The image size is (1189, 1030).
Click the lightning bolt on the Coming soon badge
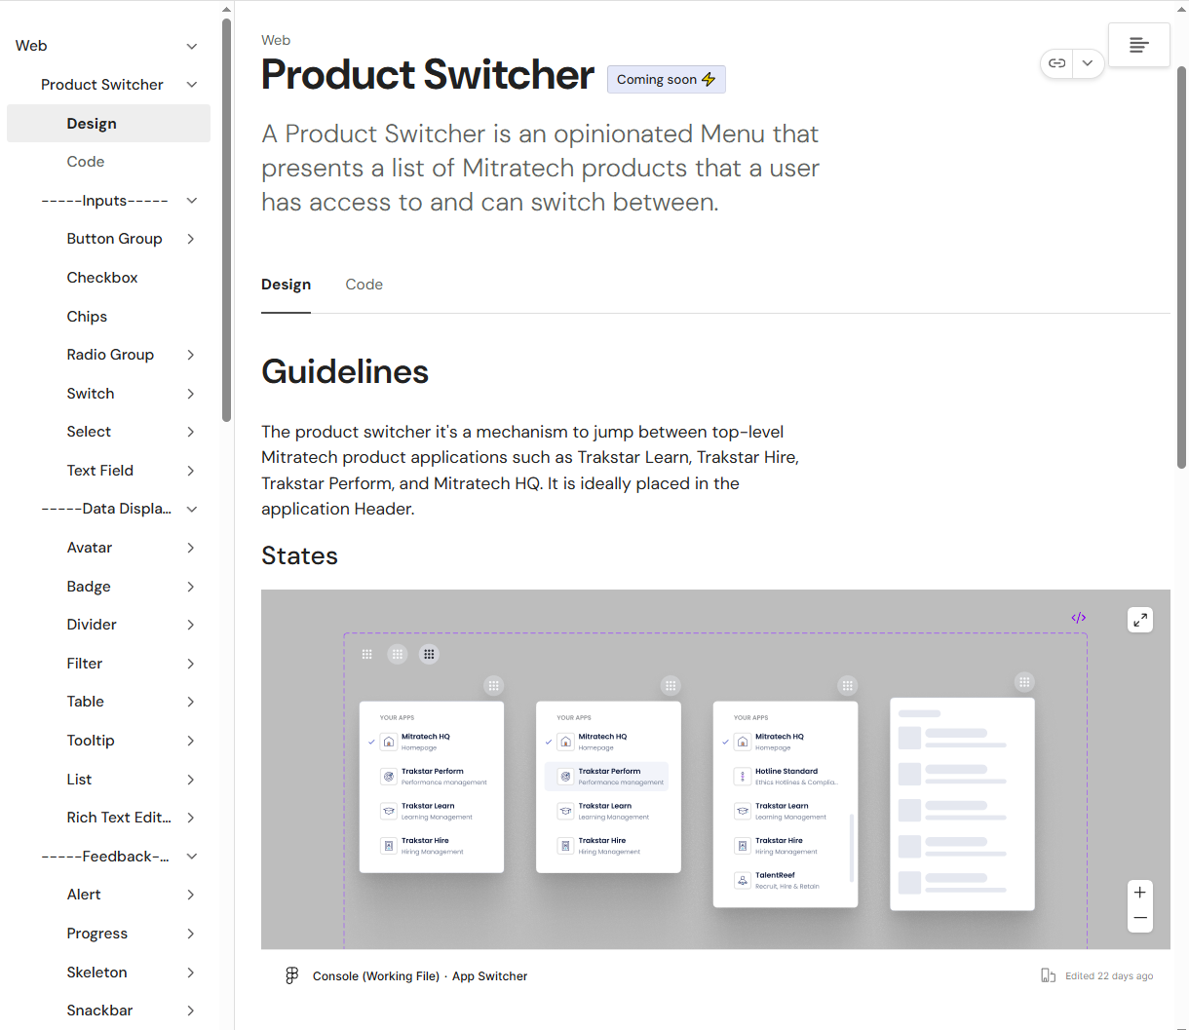[x=709, y=80]
